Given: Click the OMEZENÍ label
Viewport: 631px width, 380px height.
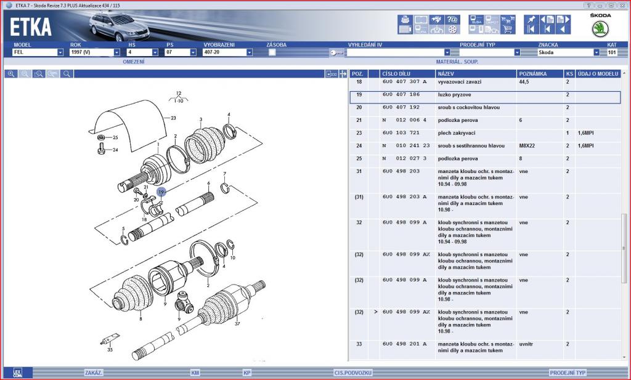Looking at the screenshot, I should 134,62.
